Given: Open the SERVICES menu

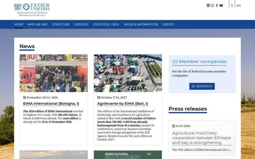Looking at the screenshot, I should tap(81, 24).
